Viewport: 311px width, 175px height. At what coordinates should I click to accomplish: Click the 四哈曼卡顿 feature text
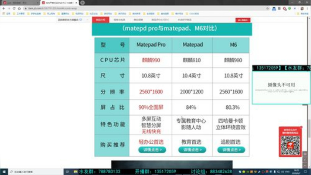click(231, 121)
